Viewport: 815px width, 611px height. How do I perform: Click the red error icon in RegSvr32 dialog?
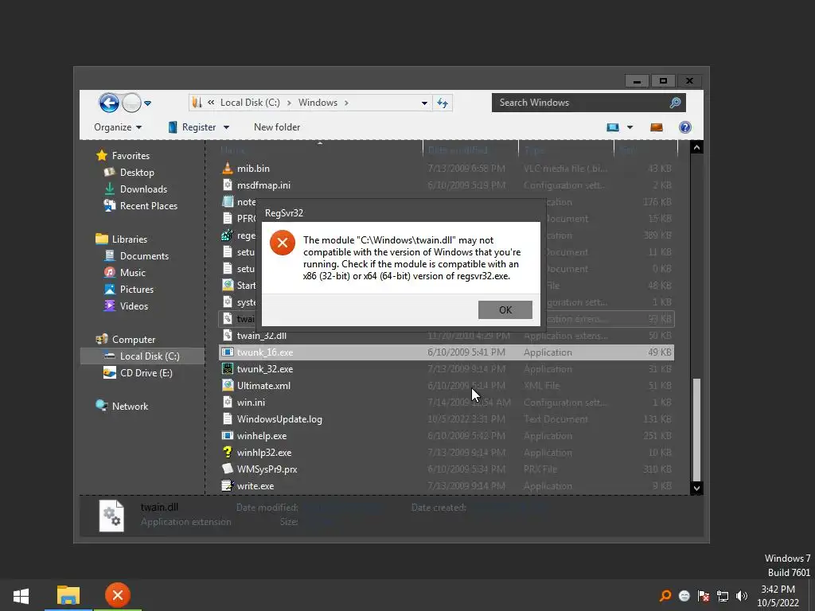pos(283,243)
